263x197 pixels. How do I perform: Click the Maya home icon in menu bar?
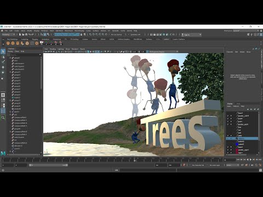click(2, 31)
